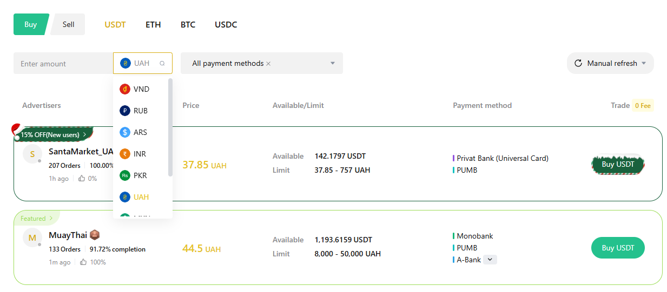
Task: Select ETH coin tab
Action: tap(153, 25)
